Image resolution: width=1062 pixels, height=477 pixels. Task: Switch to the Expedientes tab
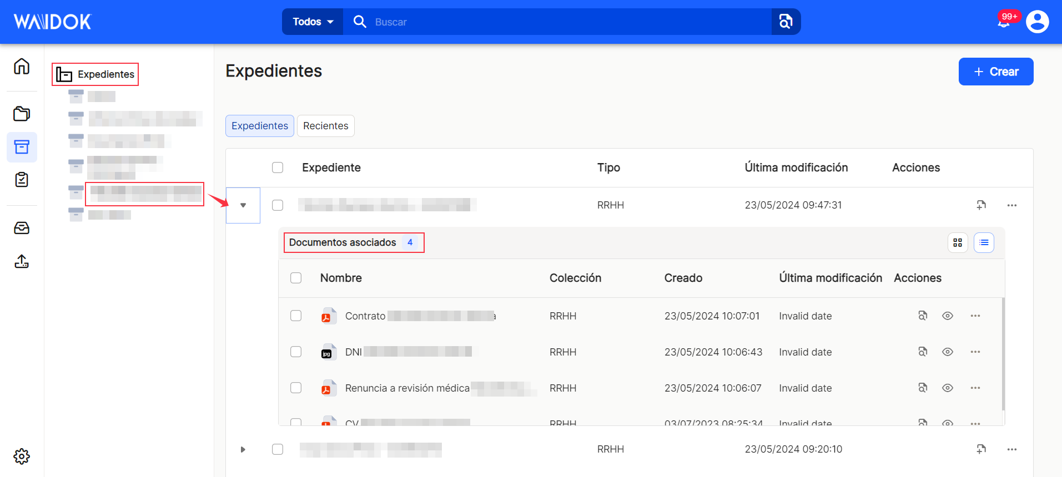(260, 126)
